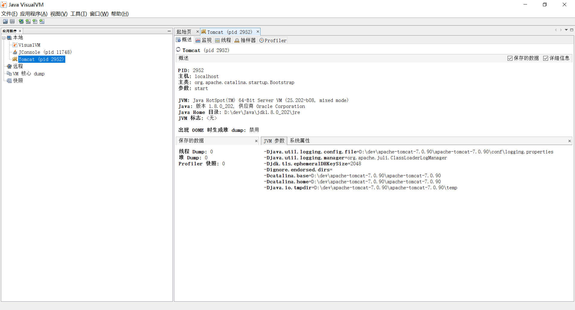This screenshot has height=310, width=575.
Task: Open the 文件(F) menu
Action: point(9,14)
